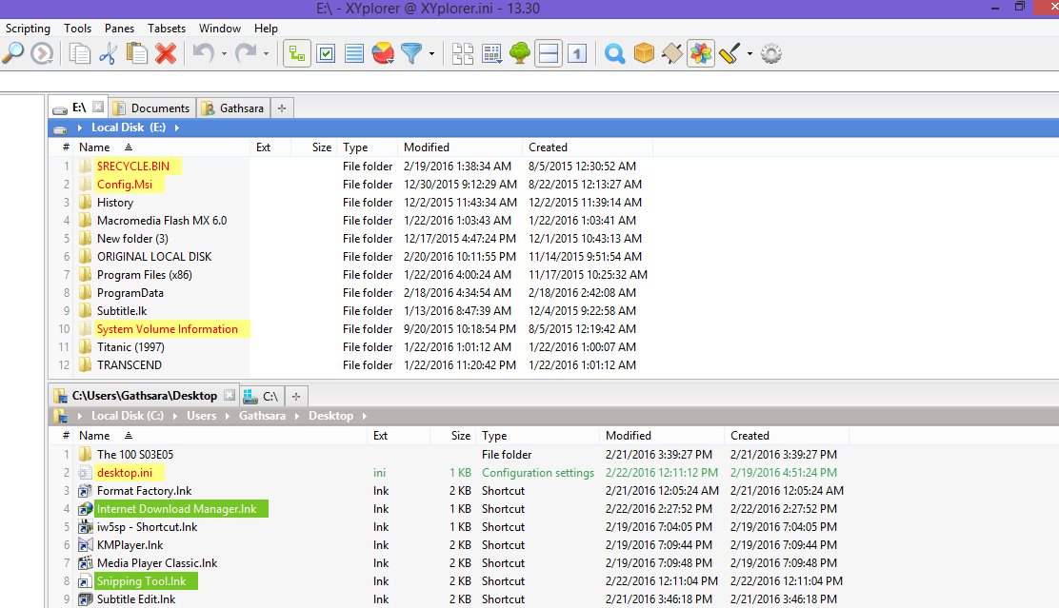Open Configuration via the gear icon
Image resolution: width=1059 pixels, height=608 pixels.
[x=771, y=53]
